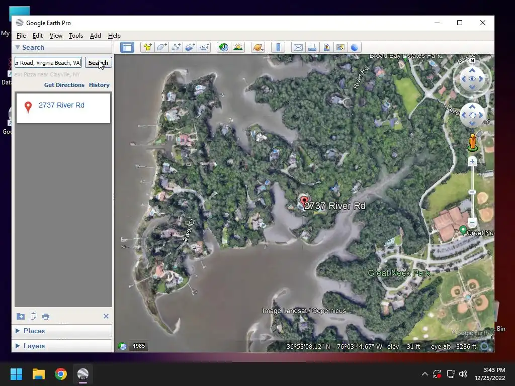This screenshot has width=515, height=386.
Task: Click the Email envelope icon
Action: pos(298,47)
